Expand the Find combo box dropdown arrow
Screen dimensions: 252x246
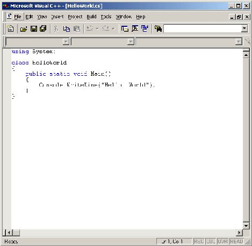(244, 28)
